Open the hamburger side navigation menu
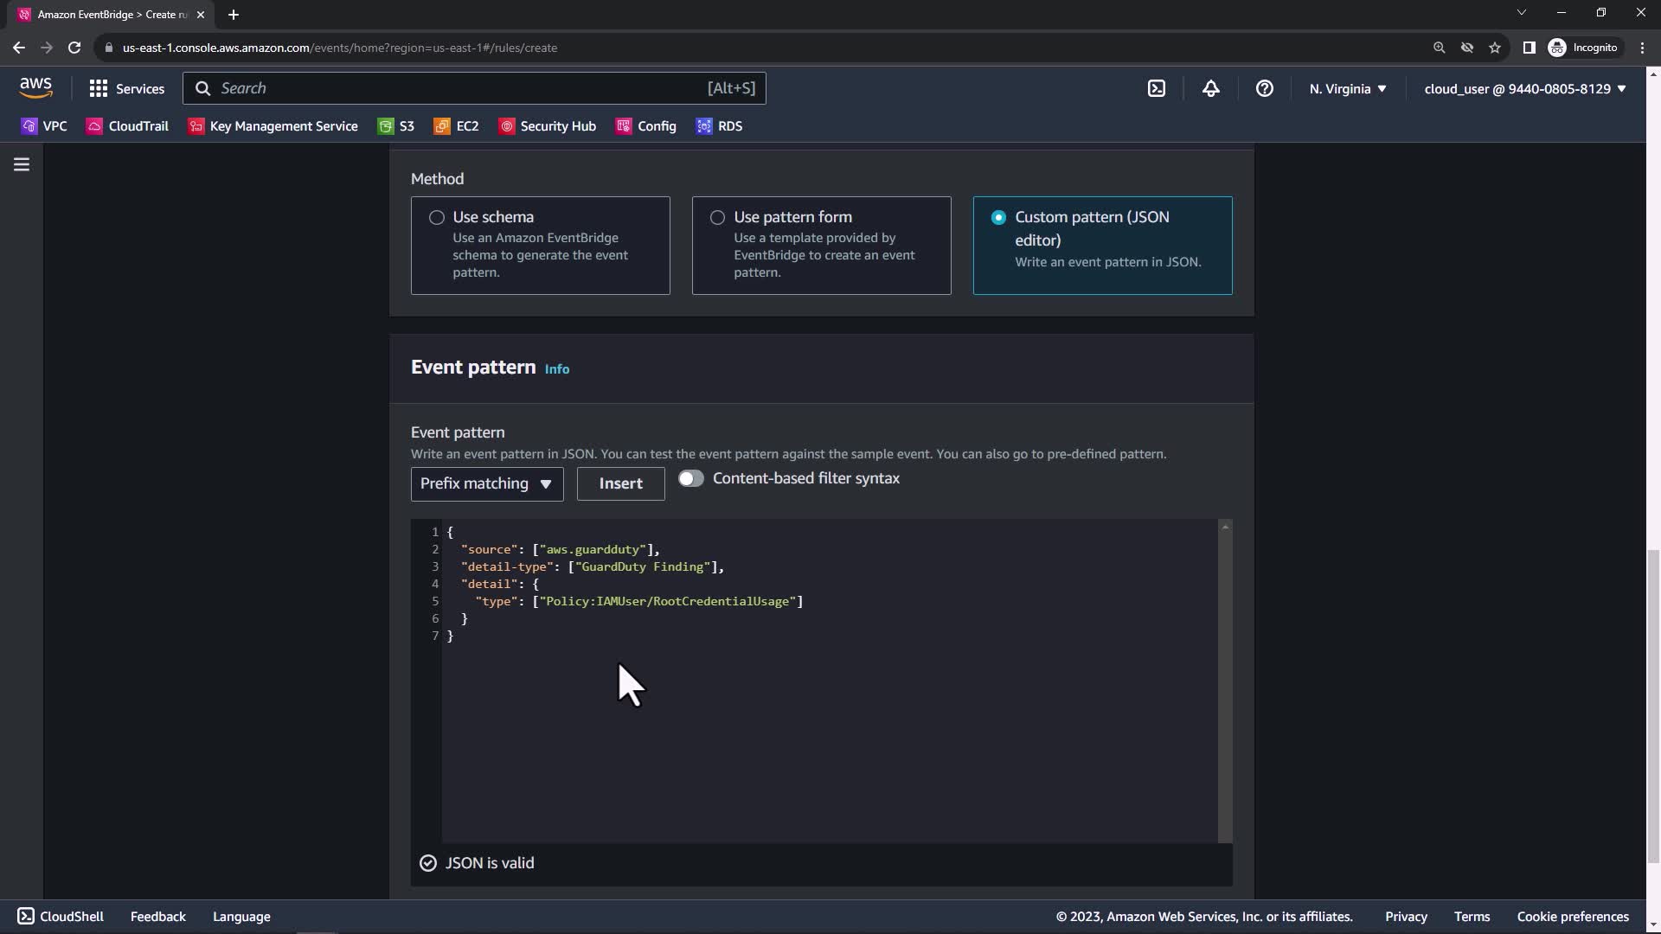The width and height of the screenshot is (1661, 934). (x=22, y=164)
